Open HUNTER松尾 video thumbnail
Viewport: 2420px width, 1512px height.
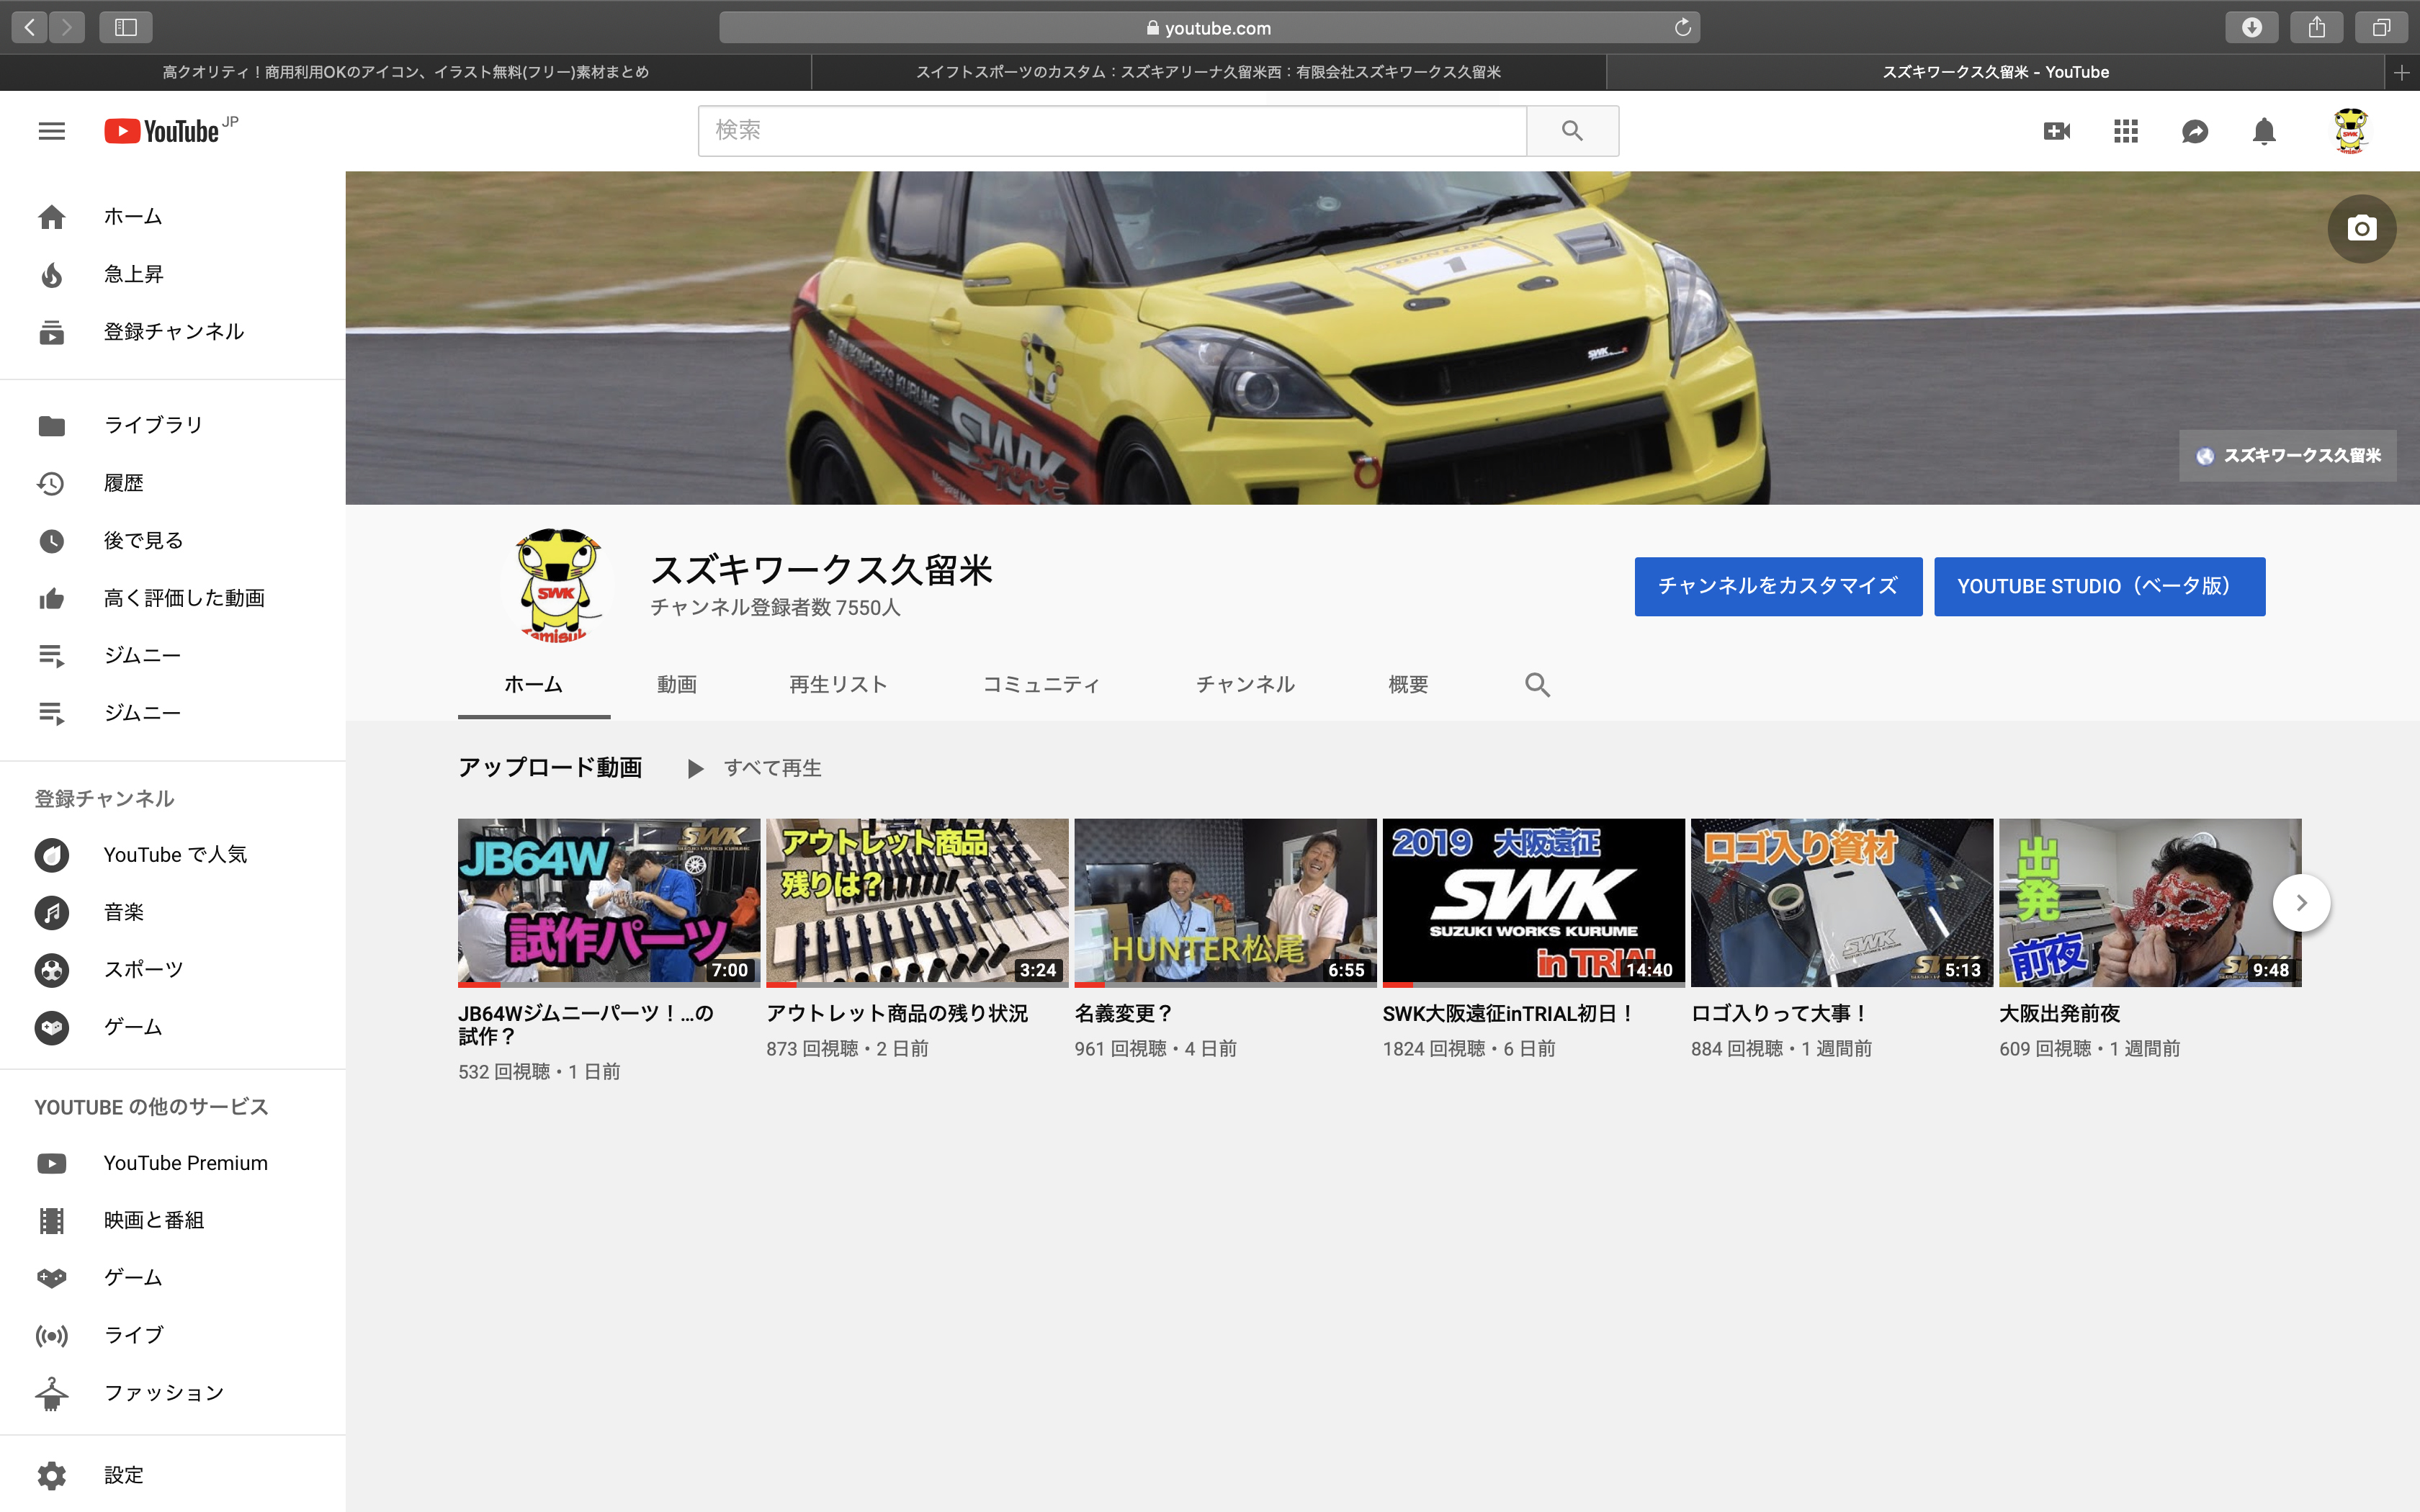(x=1225, y=903)
